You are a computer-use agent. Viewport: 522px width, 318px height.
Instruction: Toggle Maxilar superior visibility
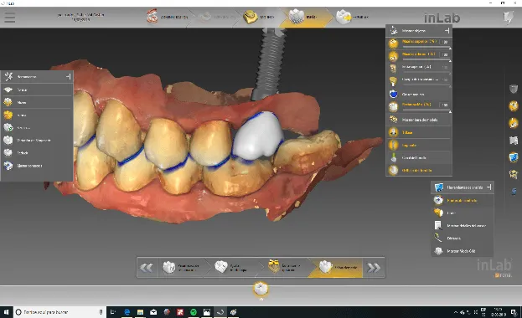(394, 43)
